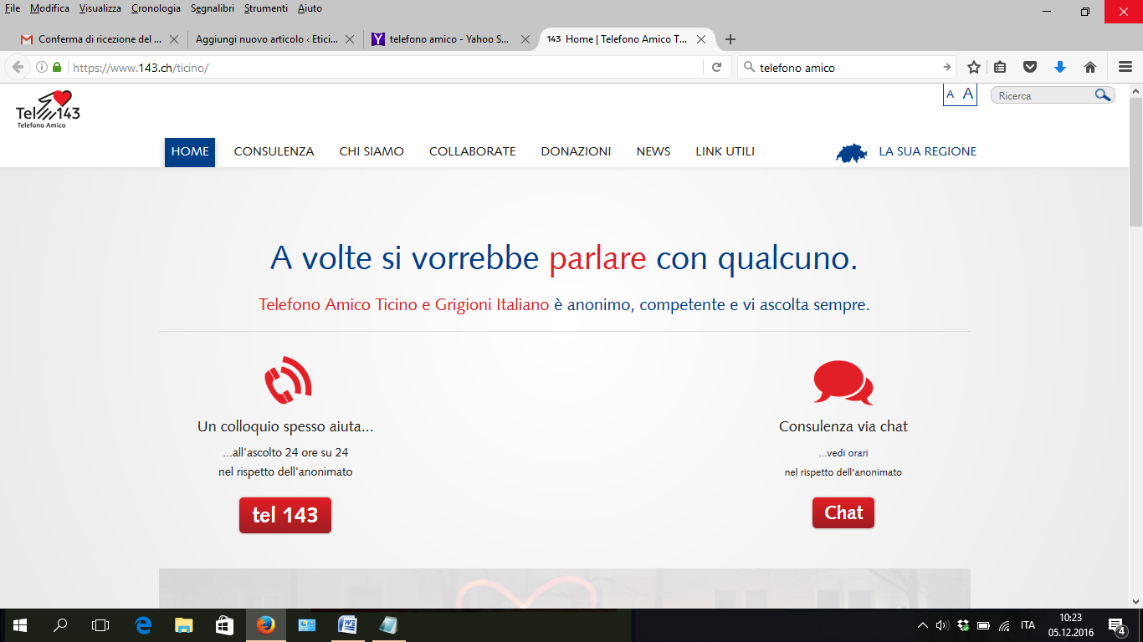This screenshot has height=642, width=1143.
Task: Open the Strumenti menu
Action: [x=265, y=8]
